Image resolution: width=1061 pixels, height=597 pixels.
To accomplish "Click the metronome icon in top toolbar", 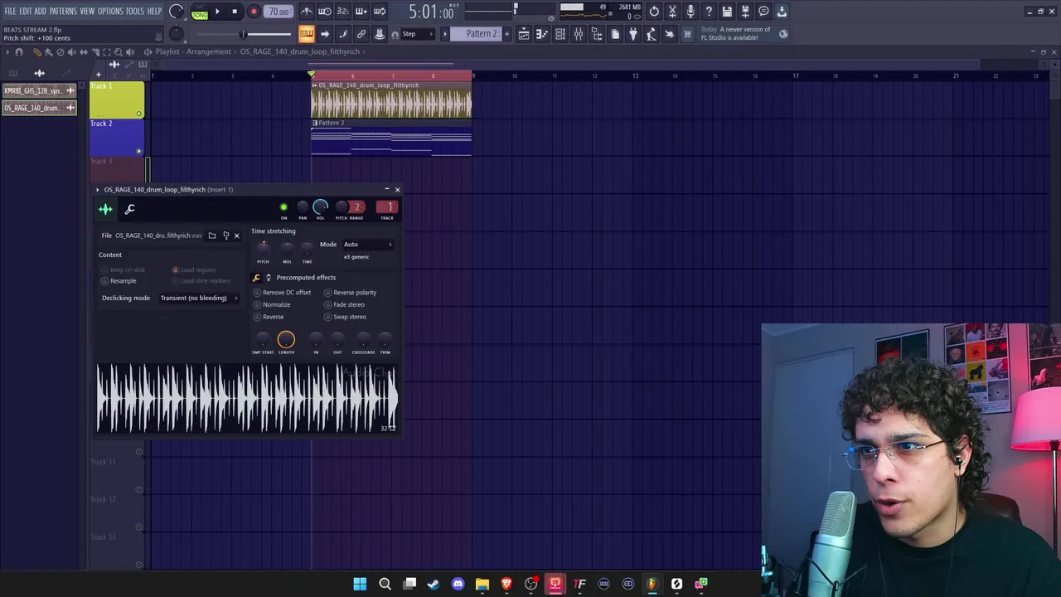I will tap(307, 12).
